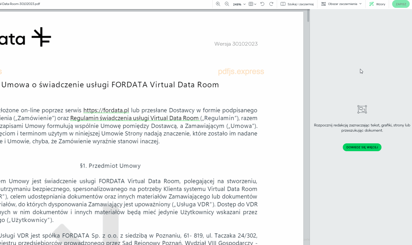Click the FORDATA logo mark in header

click(x=41, y=37)
